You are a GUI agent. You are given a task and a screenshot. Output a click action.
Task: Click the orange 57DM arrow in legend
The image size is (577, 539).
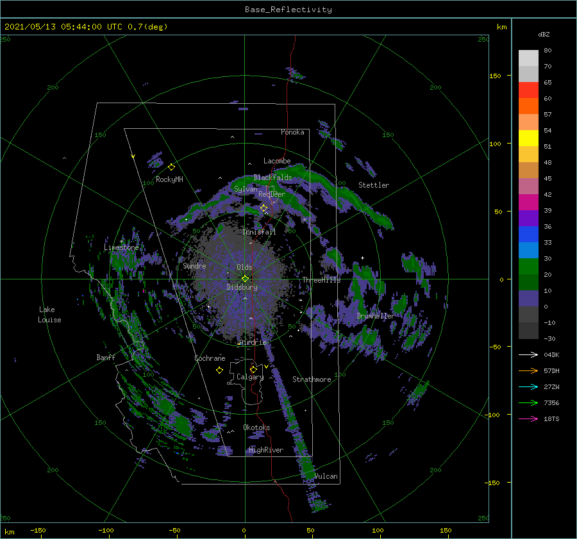coord(528,371)
